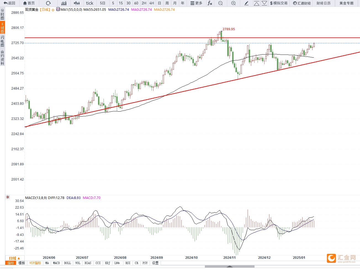Zoom out the chart with minus magnifier
The width and height of the screenshot is (360, 269).
coord(220,3)
